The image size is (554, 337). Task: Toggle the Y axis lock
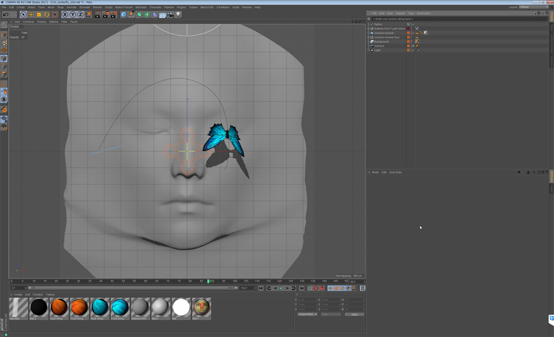(73, 14)
